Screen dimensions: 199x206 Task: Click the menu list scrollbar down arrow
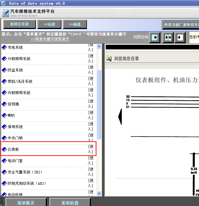pos(99,193)
